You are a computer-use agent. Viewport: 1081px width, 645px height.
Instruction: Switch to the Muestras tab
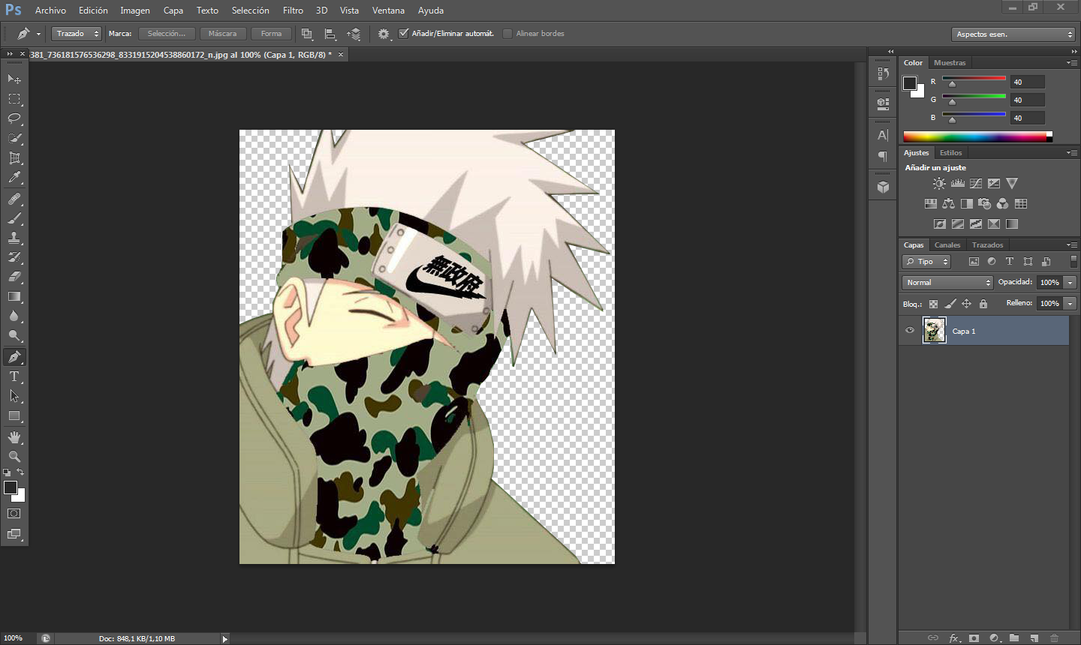(950, 63)
